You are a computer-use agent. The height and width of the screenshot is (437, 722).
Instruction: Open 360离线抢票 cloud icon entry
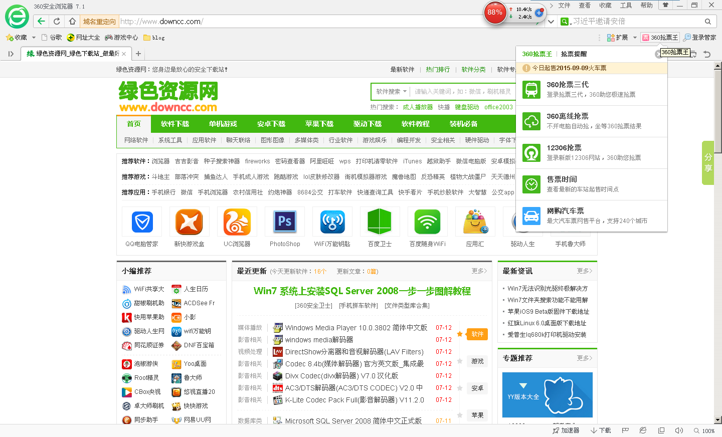[531, 121]
